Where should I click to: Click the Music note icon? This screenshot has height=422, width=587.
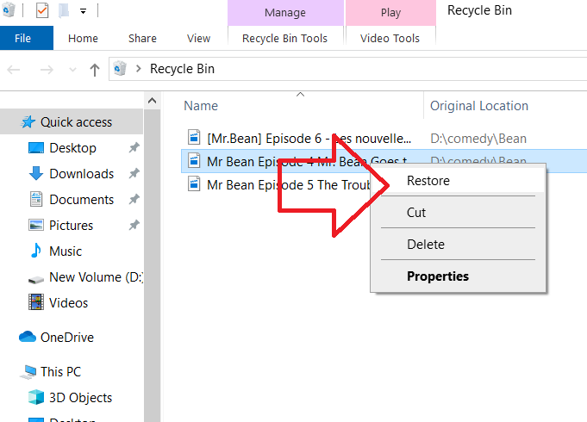click(x=36, y=251)
